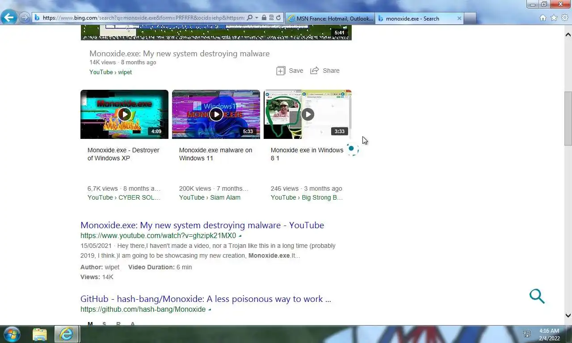Click the vertical scrollbar thumb

(568, 118)
